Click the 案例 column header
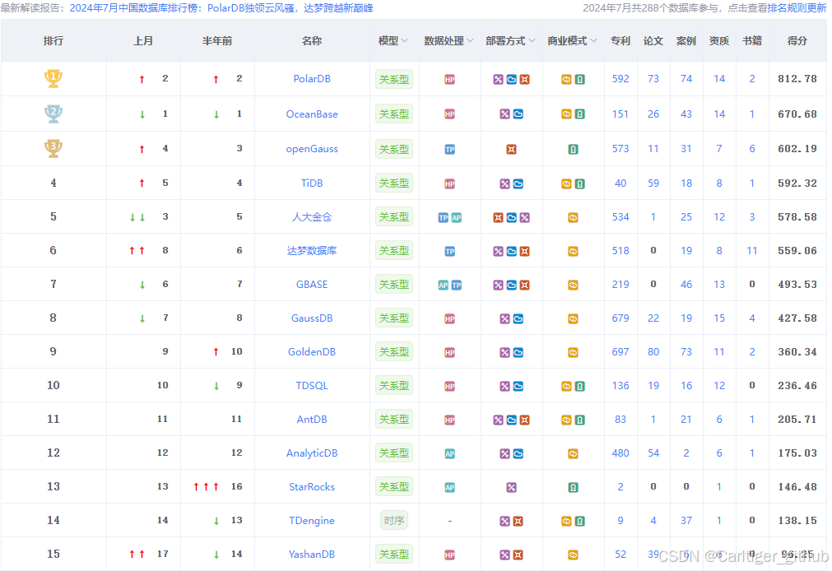The width and height of the screenshot is (832, 571). [x=686, y=41]
